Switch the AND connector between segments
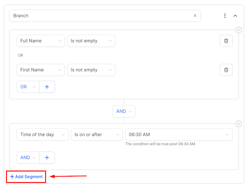The height and width of the screenshot is (186, 248). point(124,111)
